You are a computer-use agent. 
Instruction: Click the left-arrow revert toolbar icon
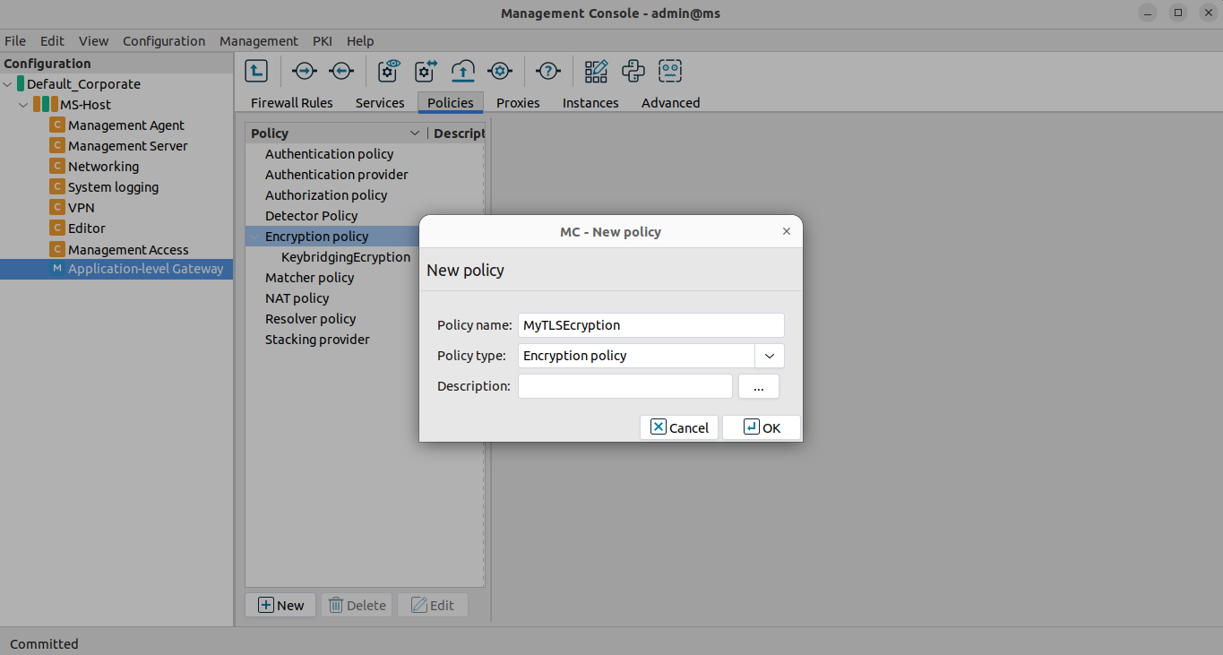[x=341, y=71]
